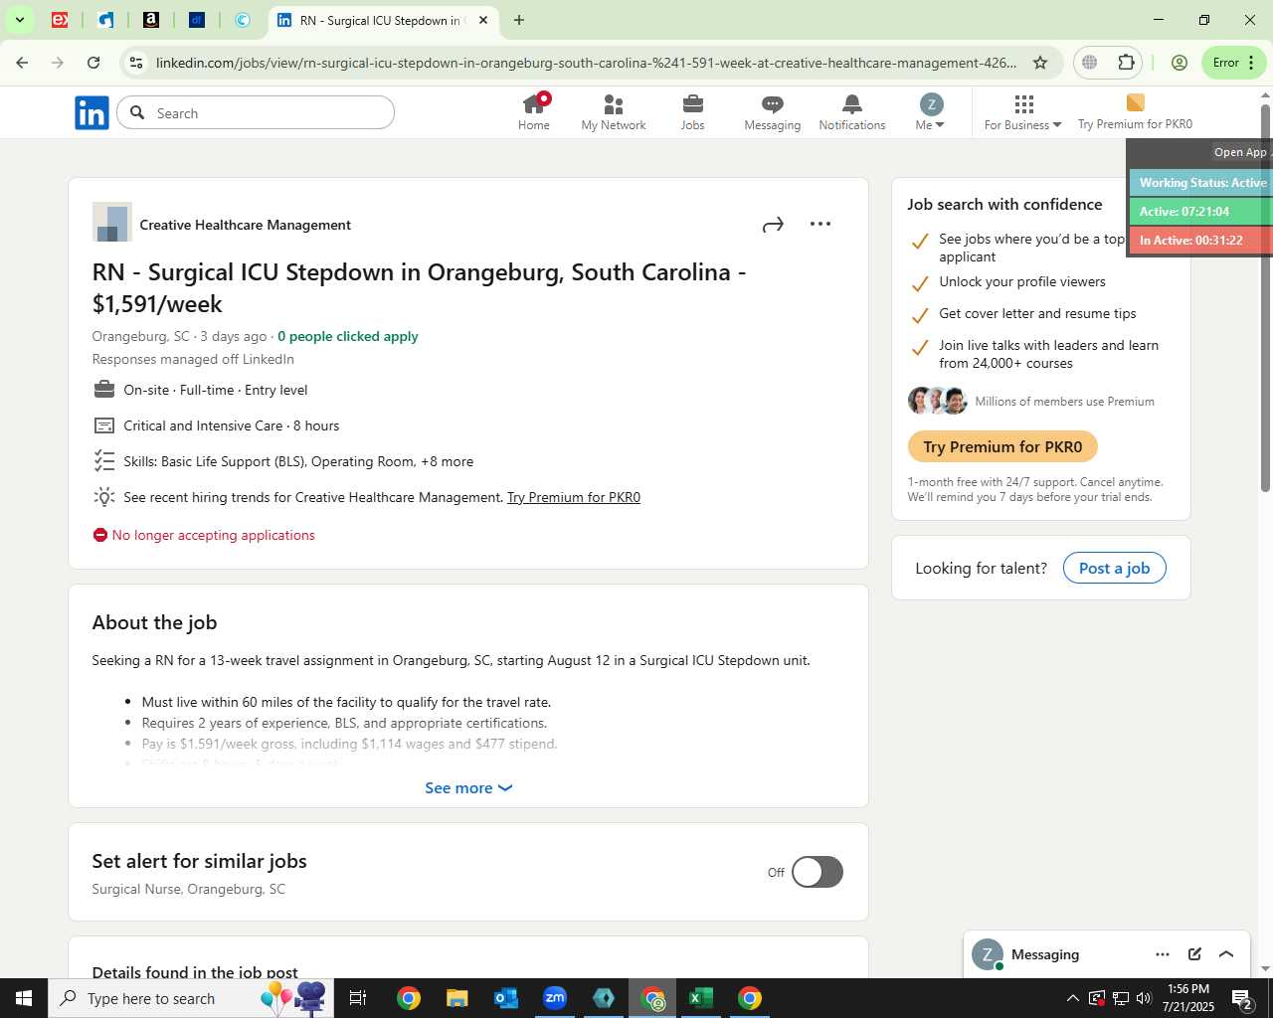Share this job via arrow icon

(773, 225)
